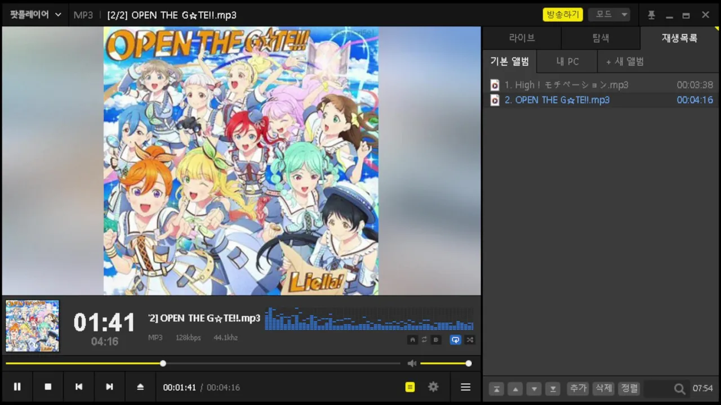Click the volume slider track

[444, 363]
